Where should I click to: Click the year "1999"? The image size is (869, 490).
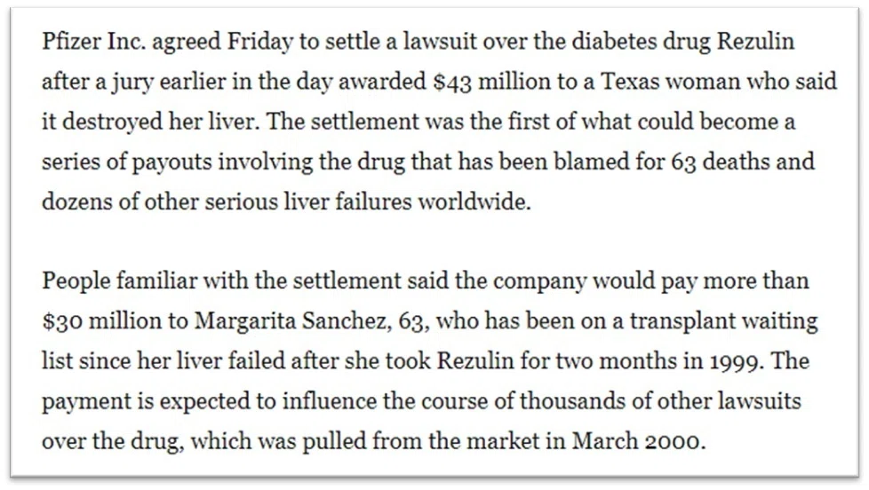point(734,361)
